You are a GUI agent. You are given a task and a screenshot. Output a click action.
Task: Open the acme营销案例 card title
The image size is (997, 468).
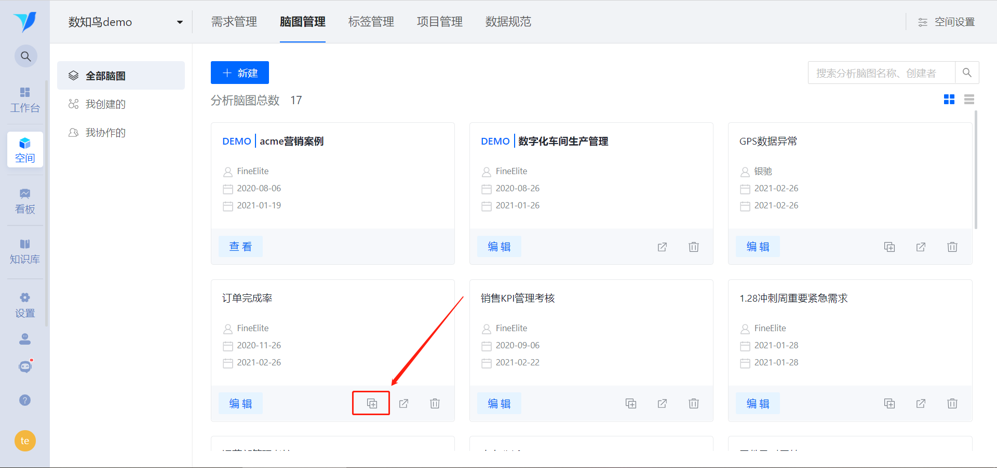click(292, 141)
